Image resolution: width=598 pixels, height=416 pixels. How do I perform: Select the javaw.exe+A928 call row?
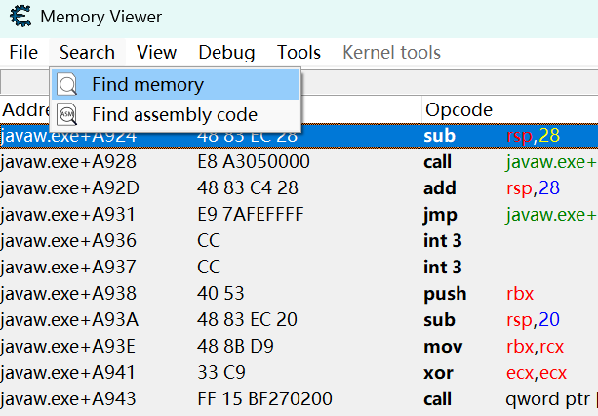(x=293, y=162)
